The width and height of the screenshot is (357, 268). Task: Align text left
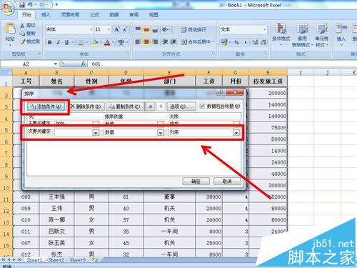[138, 42]
